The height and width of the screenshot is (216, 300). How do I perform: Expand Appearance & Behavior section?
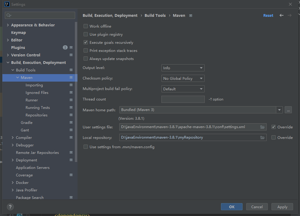8,25
